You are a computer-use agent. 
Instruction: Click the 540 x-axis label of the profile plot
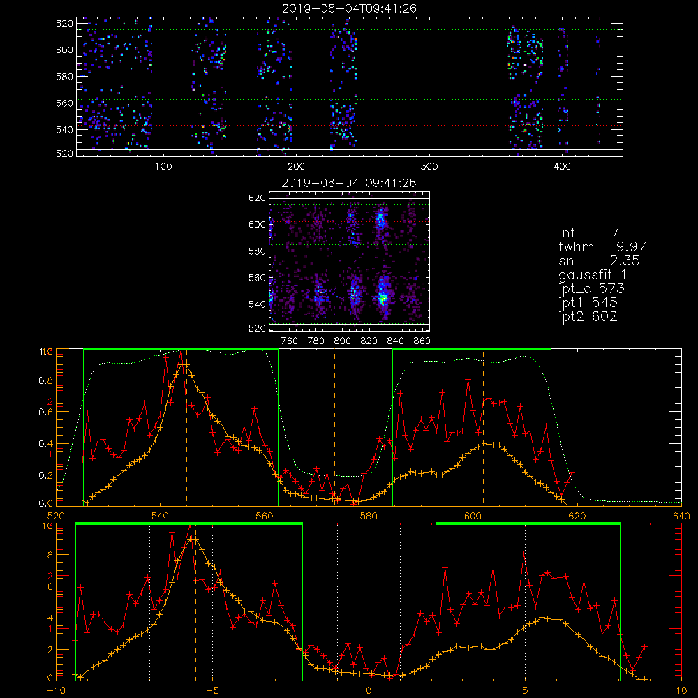[161, 516]
